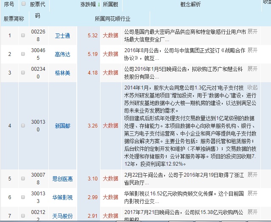Open the 卫士通 stock link
271x222 pixels.
63,36
